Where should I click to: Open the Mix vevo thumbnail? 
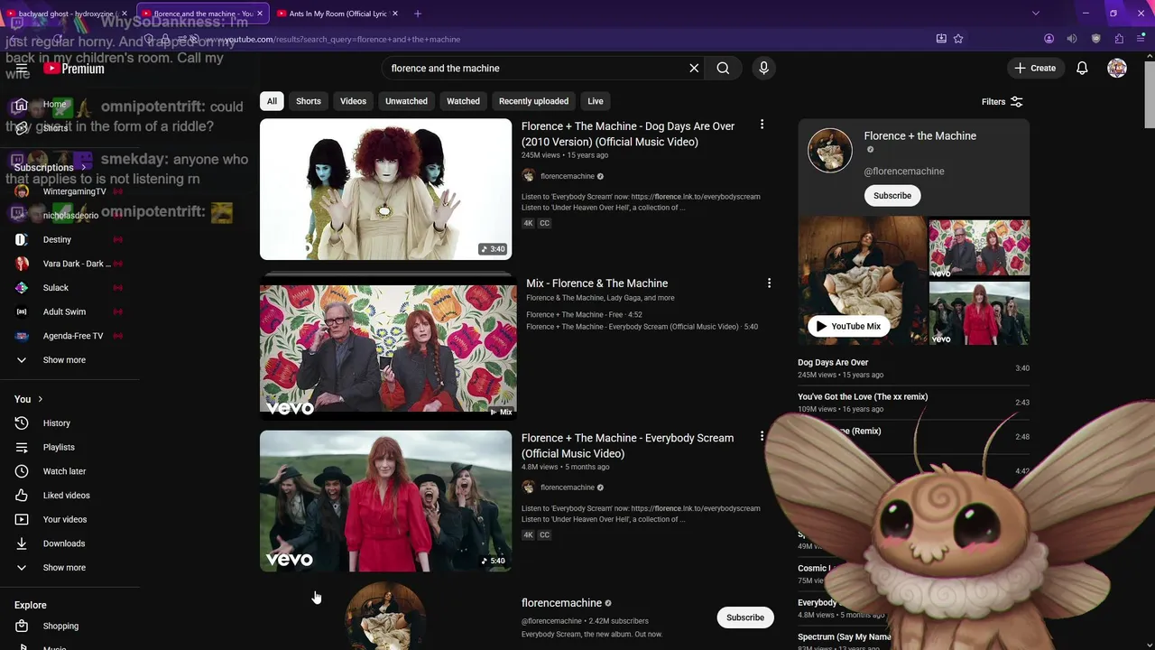(388, 348)
